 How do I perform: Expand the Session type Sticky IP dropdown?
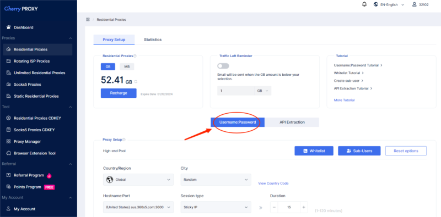click(216, 207)
